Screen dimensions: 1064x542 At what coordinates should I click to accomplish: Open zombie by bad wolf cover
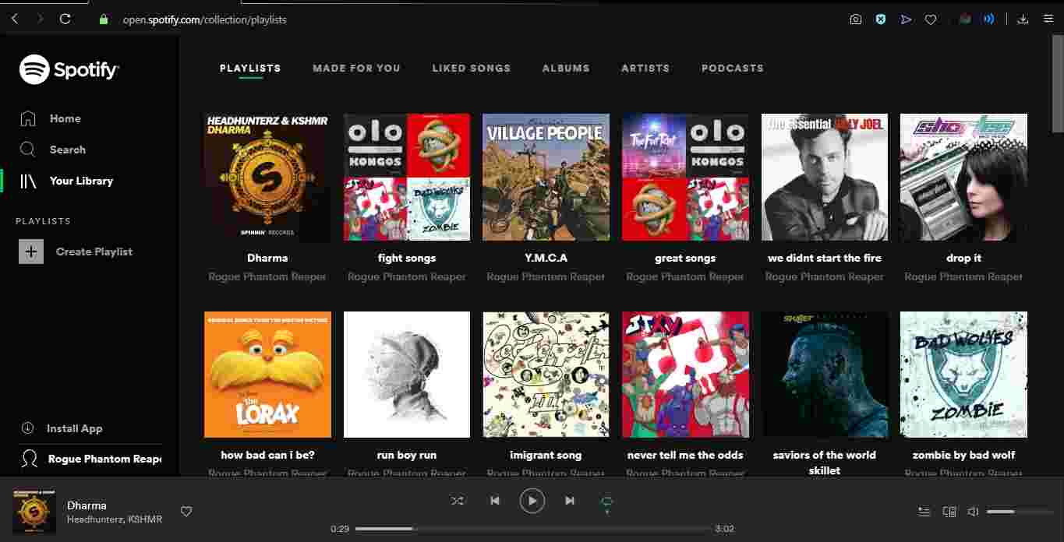[963, 375]
